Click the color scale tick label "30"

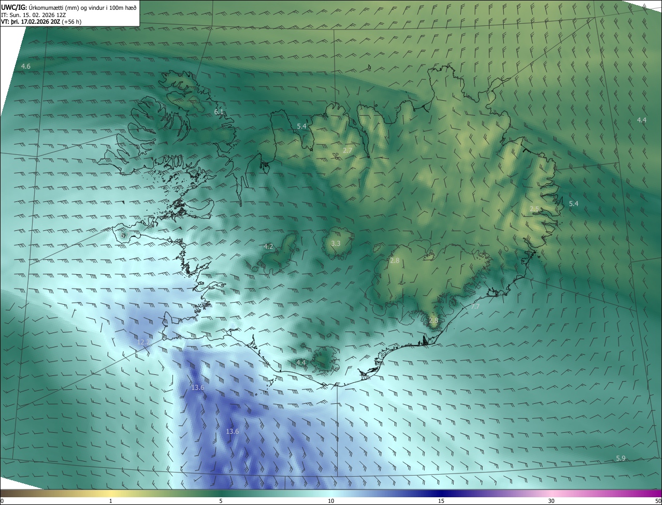click(x=551, y=501)
